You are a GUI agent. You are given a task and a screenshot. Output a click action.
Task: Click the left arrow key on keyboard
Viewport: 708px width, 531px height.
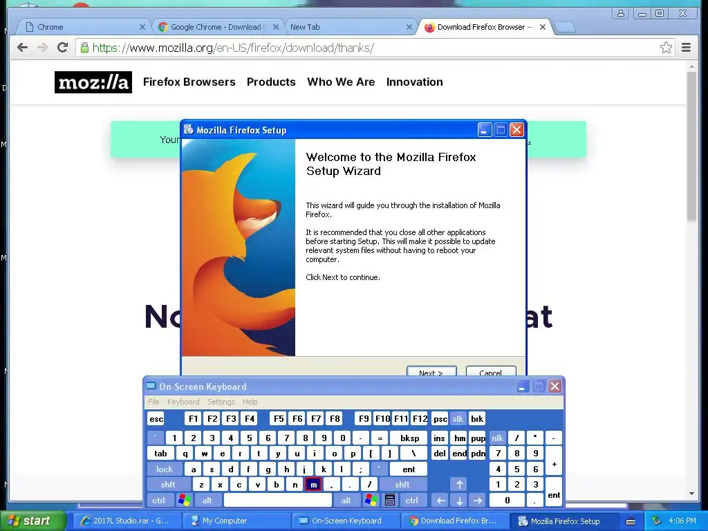440,501
